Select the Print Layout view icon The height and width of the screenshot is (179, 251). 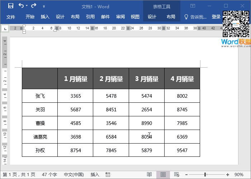(x=163, y=175)
